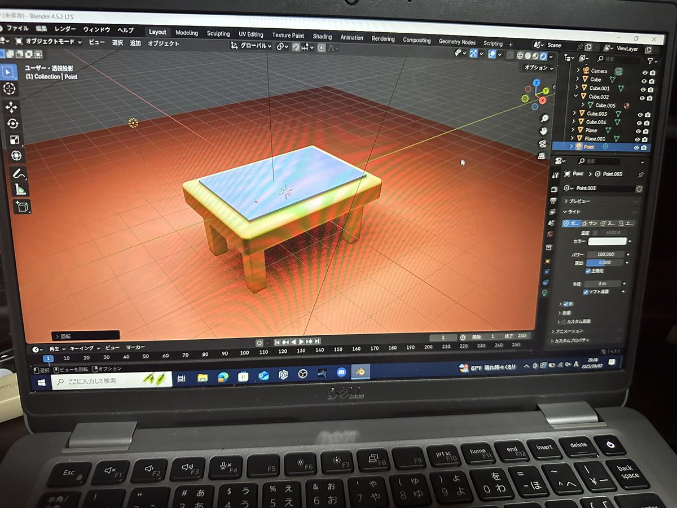The height and width of the screenshot is (508, 677).
Task: Select the Measure tool
Action: point(20,190)
